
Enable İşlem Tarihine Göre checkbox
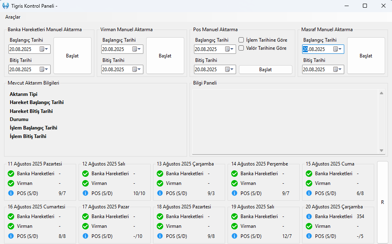point(241,40)
